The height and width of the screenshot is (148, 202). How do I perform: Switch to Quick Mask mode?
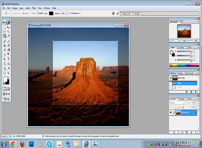[8, 89]
